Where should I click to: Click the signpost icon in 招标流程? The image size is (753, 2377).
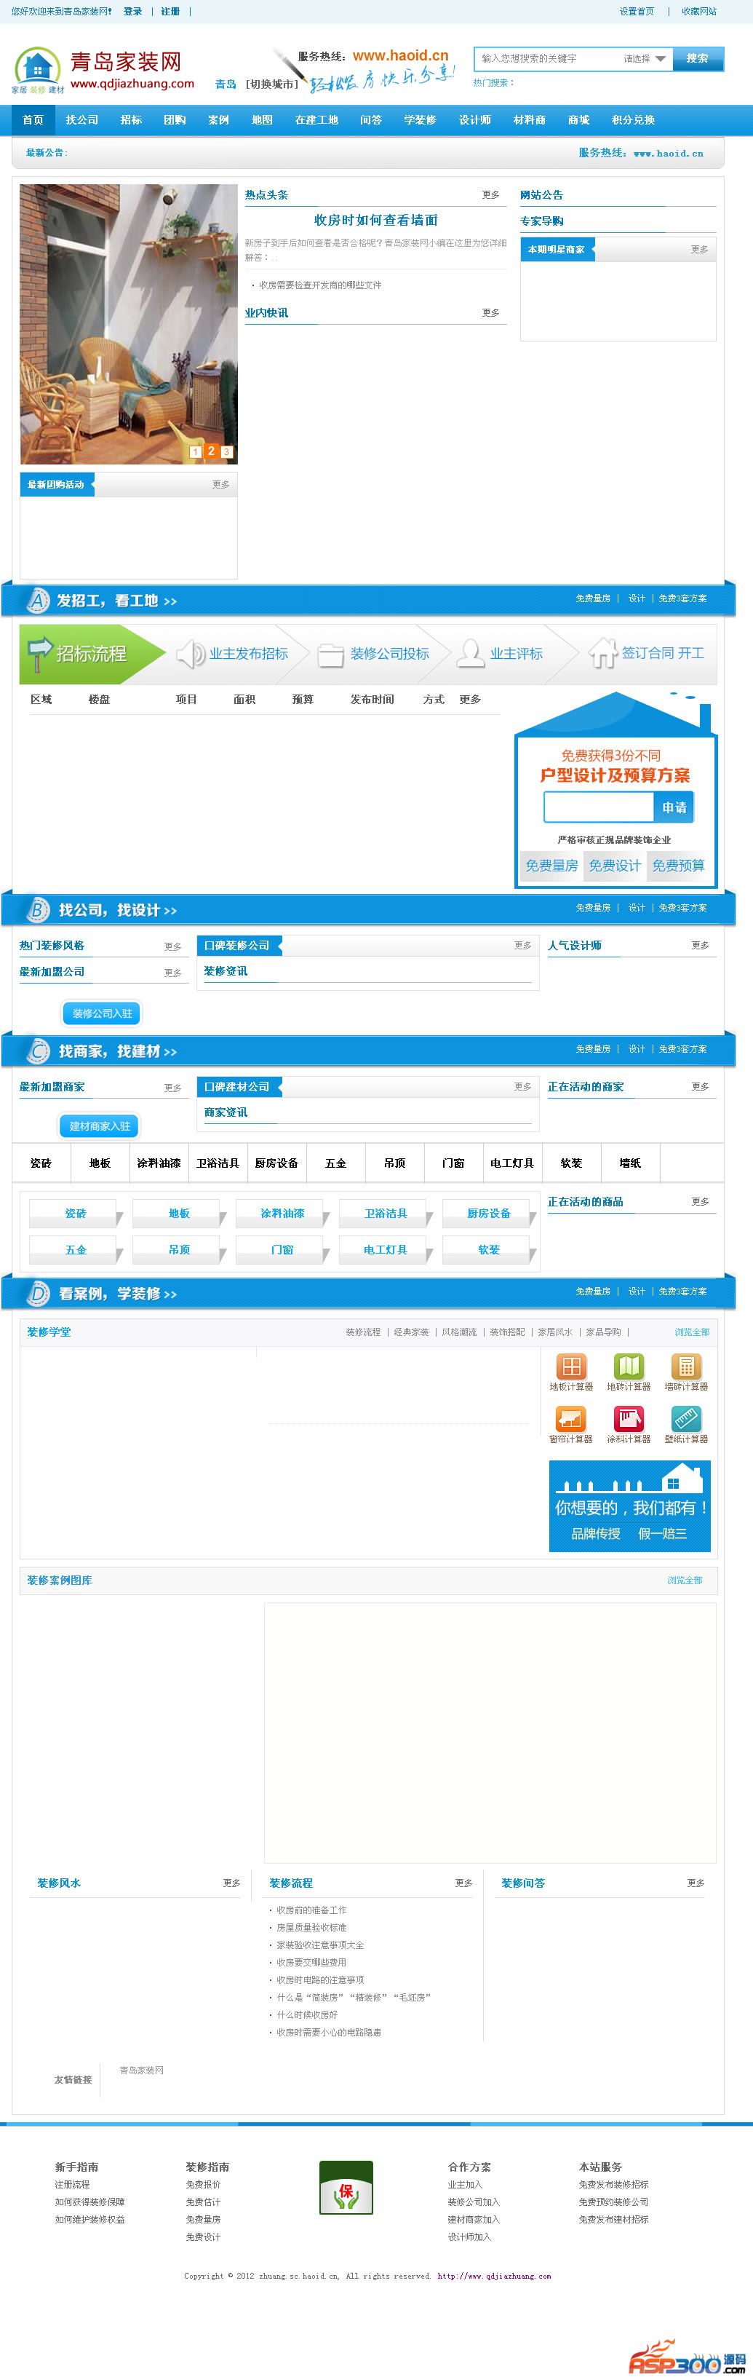(x=39, y=653)
